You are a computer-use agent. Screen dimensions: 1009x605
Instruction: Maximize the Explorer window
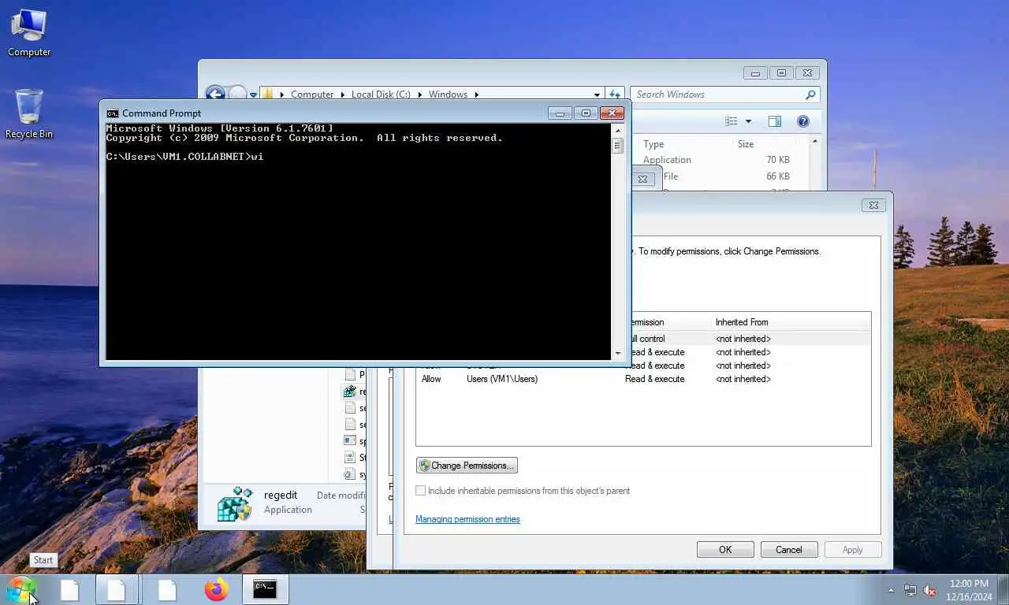pyautogui.click(x=781, y=73)
